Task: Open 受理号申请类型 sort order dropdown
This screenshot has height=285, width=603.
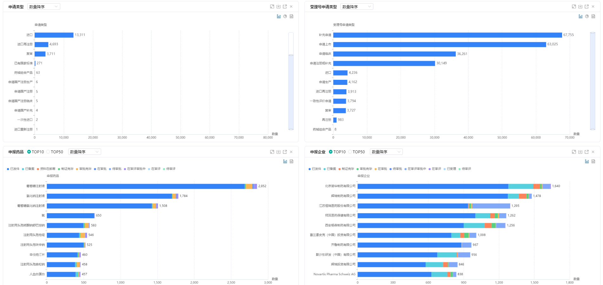Action: point(357,7)
